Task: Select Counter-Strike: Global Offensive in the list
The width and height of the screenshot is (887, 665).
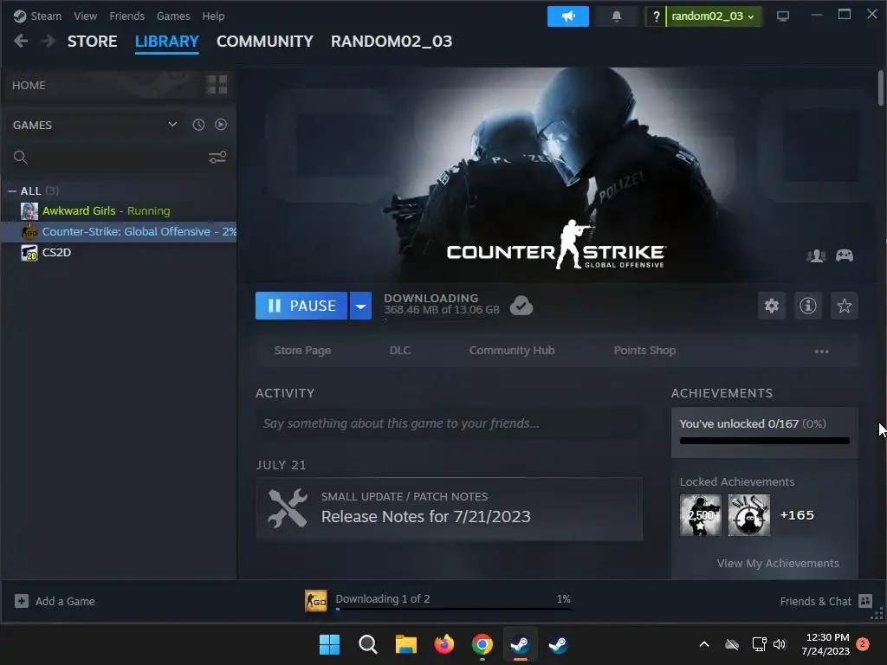Action: tap(119, 232)
